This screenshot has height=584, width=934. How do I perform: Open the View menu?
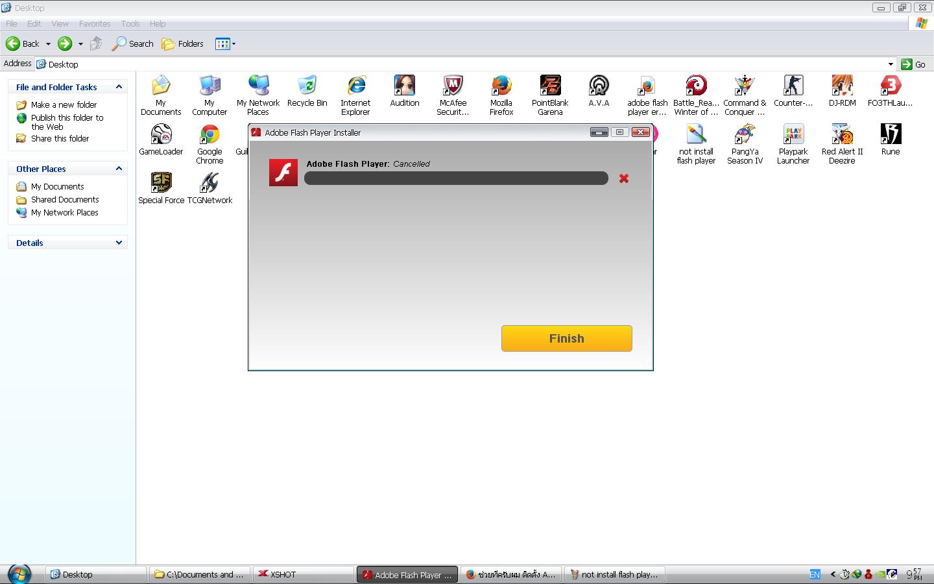pos(60,23)
